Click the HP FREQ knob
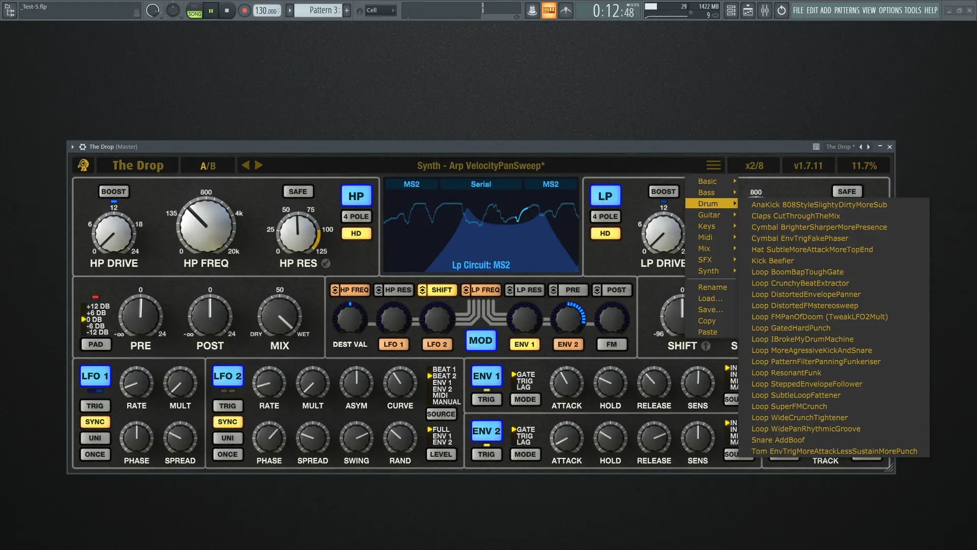 (x=206, y=226)
